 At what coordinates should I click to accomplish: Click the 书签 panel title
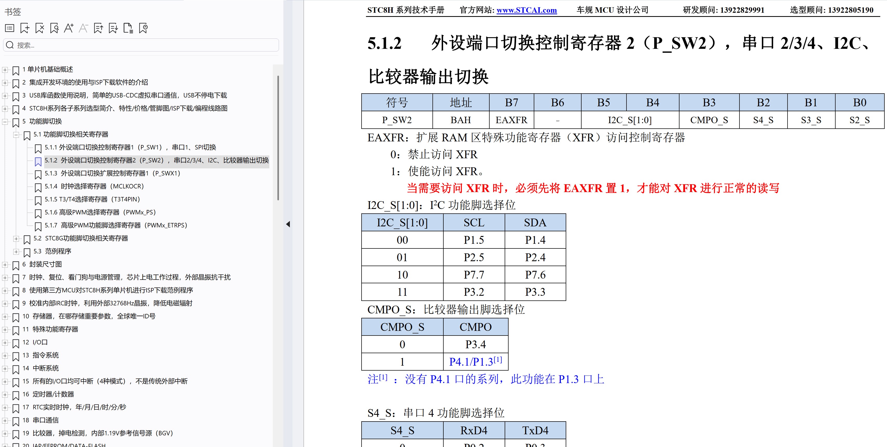(x=13, y=12)
